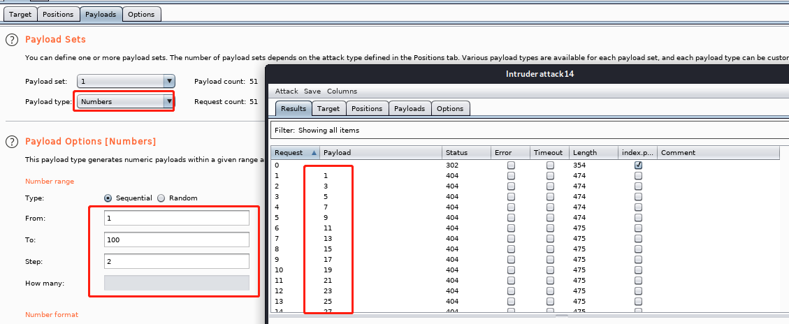
Task: Sort by the Status column header
Action: coord(466,152)
